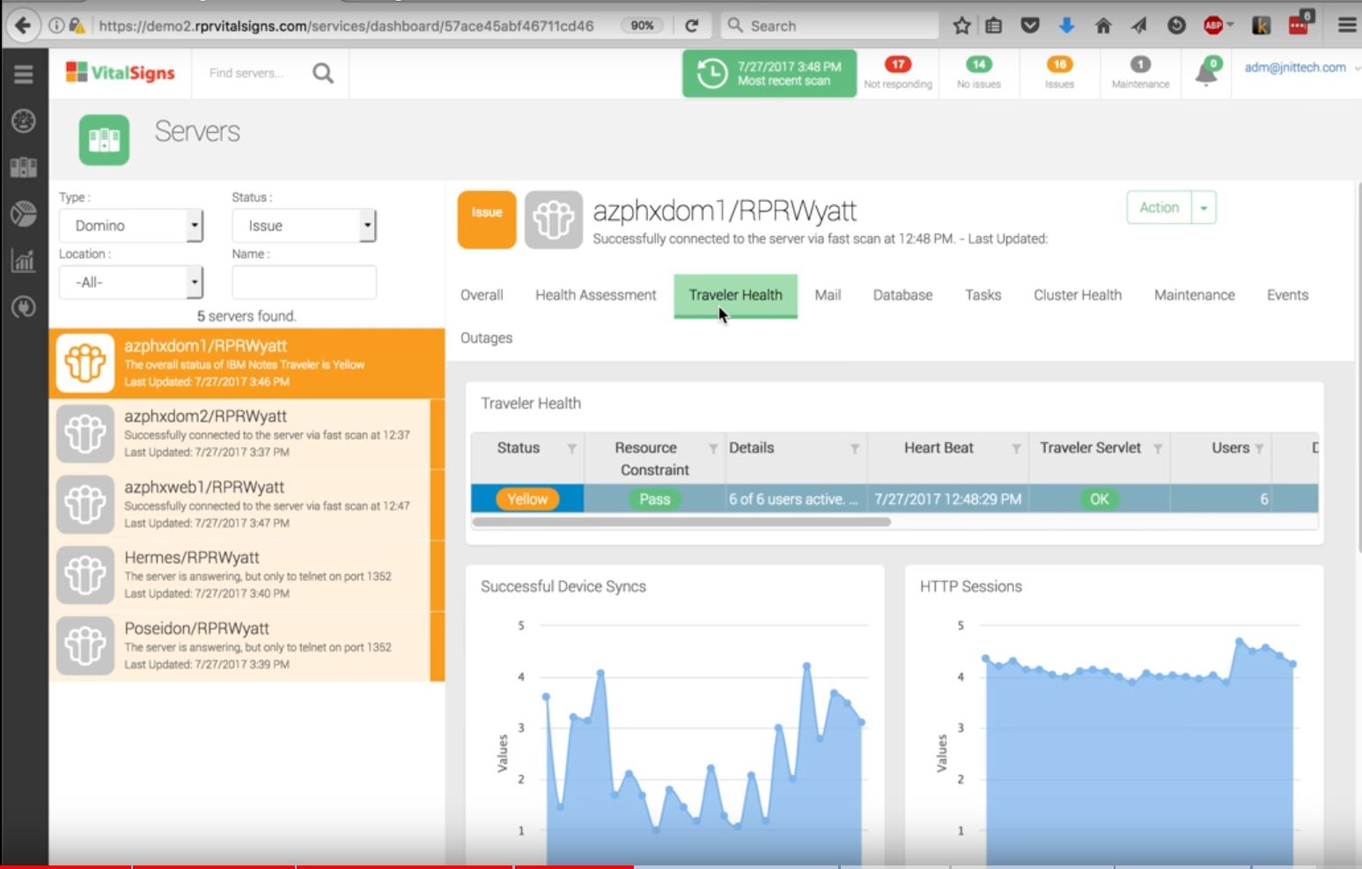Open the Location dropdown showing -All-
Viewport: 1362px width, 869px height.
point(131,282)
